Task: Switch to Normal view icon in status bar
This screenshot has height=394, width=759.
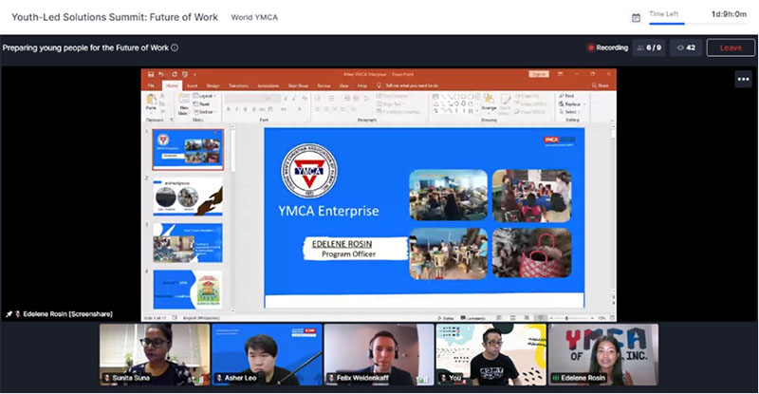Action: tap(499, 318)
